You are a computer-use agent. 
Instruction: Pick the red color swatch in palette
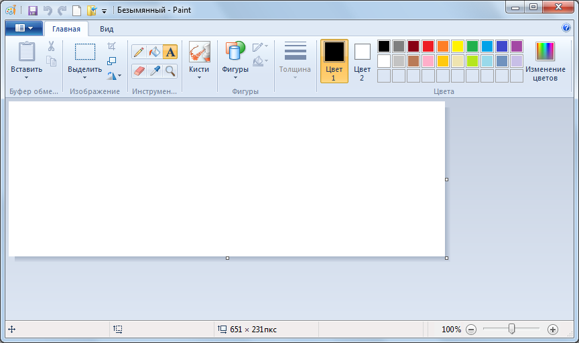tap(428, 46)
